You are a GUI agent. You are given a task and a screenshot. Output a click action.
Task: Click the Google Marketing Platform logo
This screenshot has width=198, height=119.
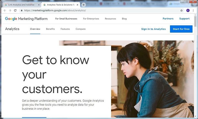point(26,19)
